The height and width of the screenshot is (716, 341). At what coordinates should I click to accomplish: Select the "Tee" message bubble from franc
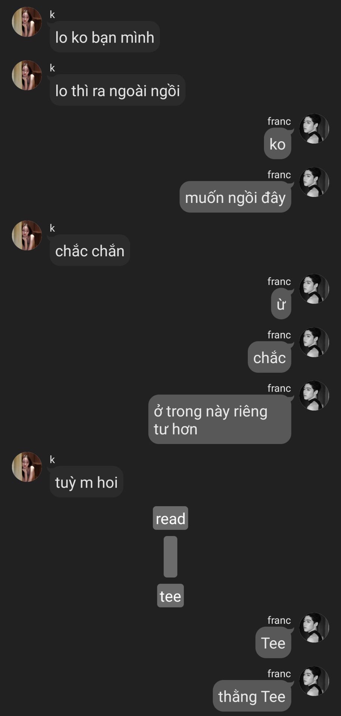tap(273, 643)
